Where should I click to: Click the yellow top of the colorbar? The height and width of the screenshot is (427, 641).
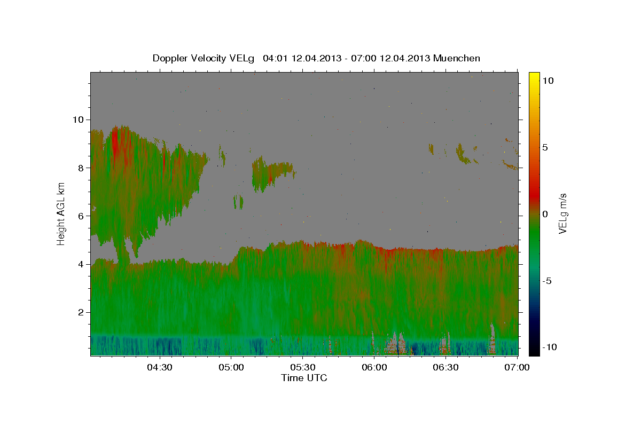click(534, 76)
